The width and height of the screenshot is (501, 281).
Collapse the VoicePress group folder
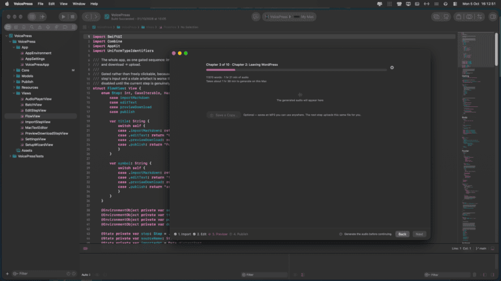coord(10,42)
